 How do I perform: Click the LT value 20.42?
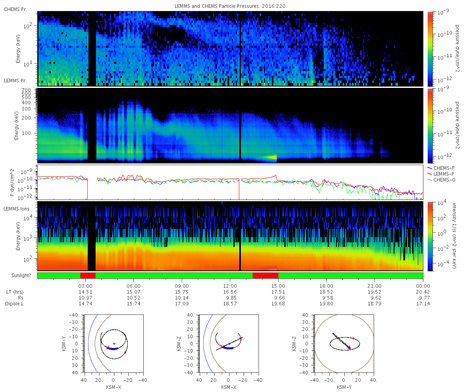click(423, 292)
